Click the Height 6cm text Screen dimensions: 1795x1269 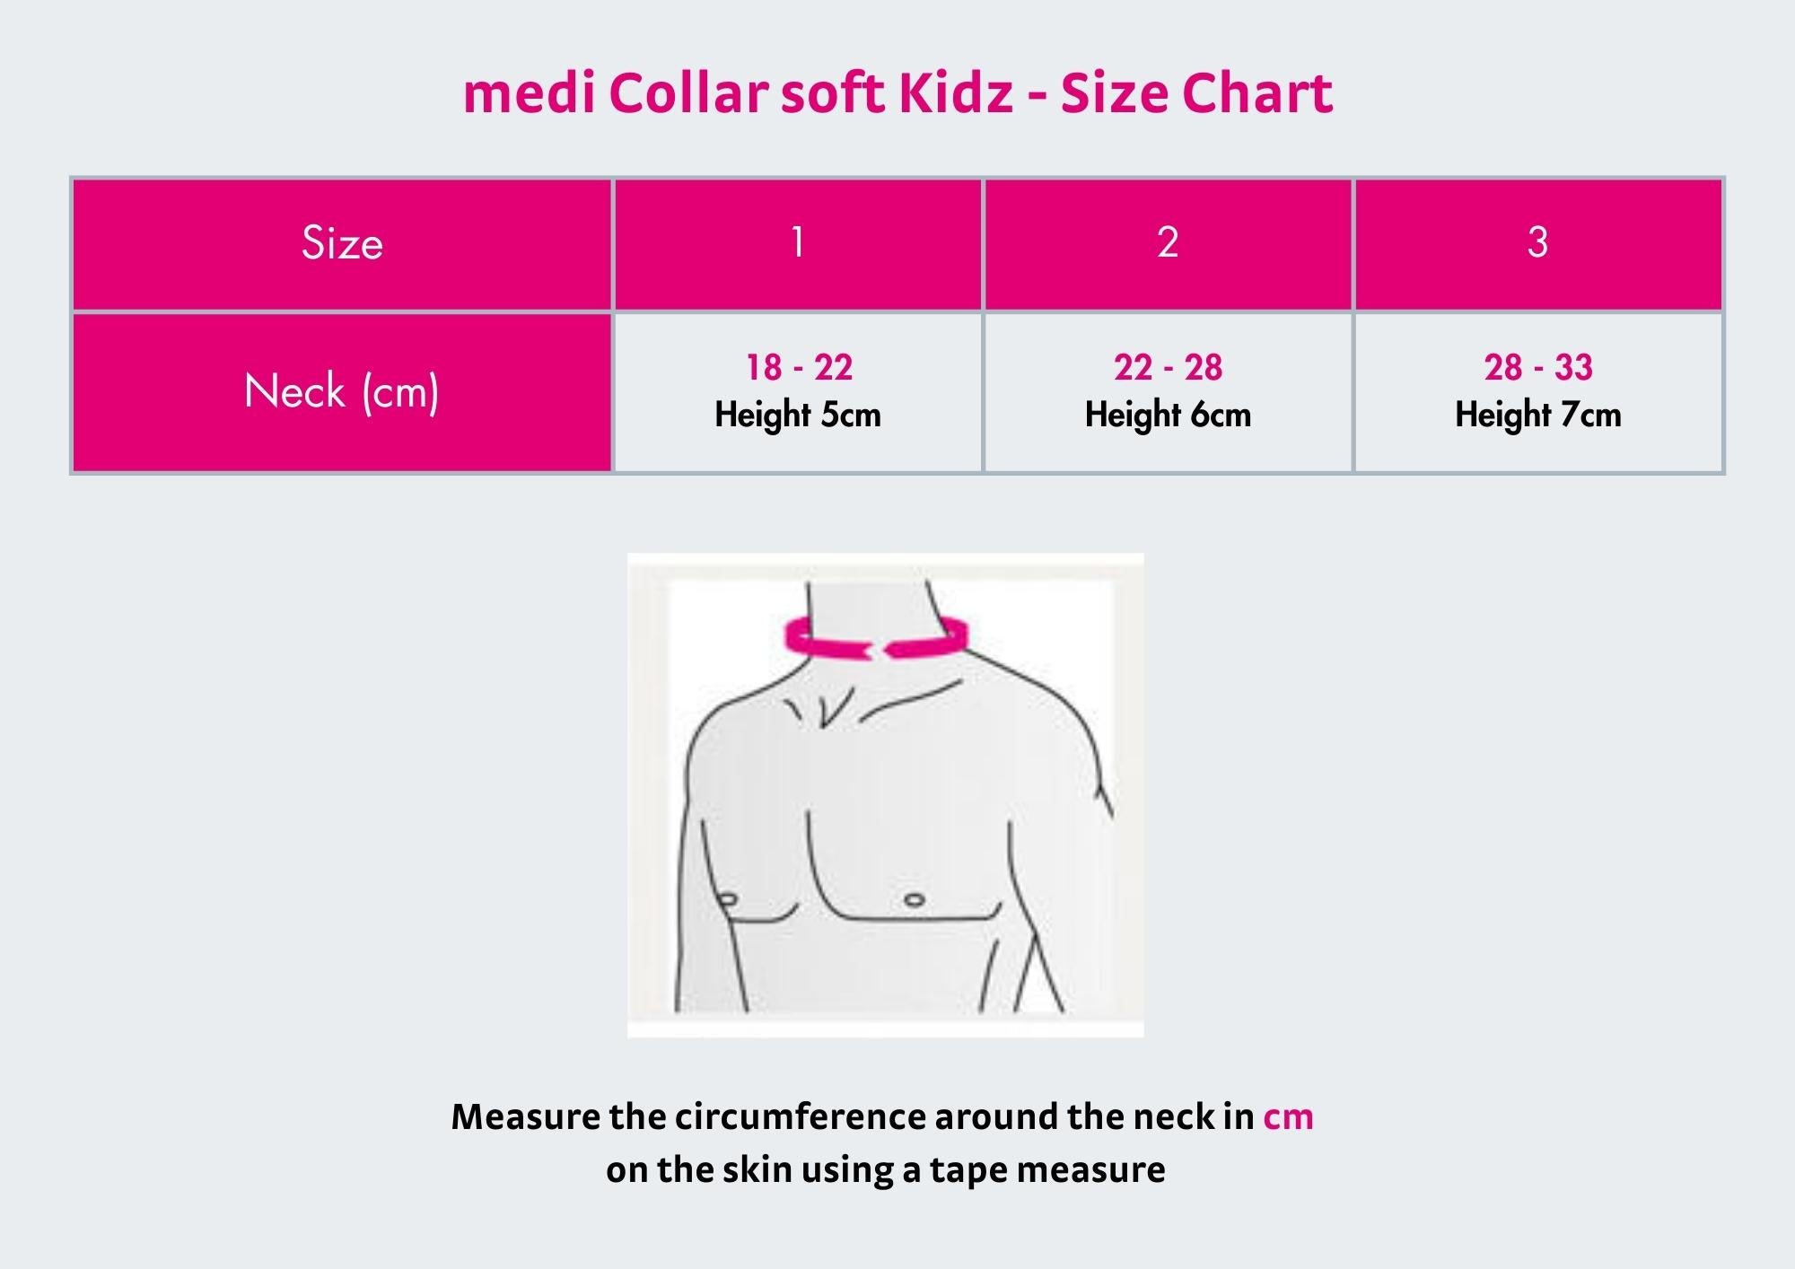1168,415
